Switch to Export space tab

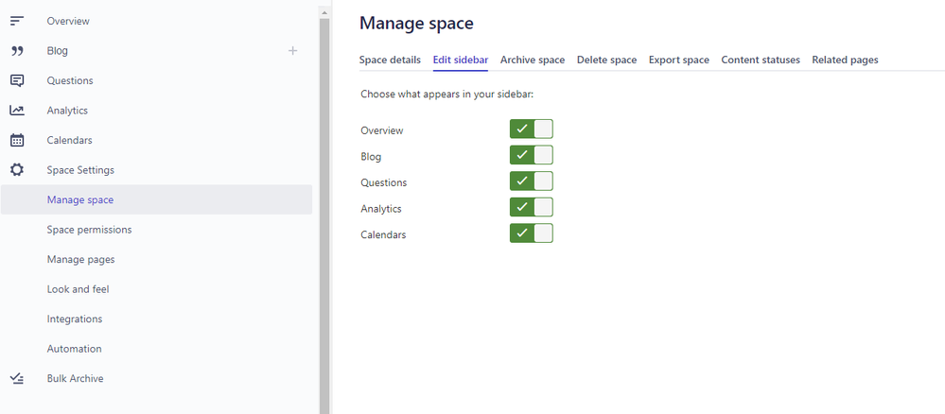click(678, 60)
